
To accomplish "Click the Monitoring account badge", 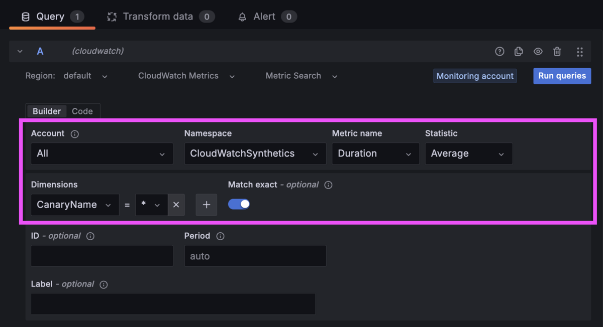I will 475,76.
